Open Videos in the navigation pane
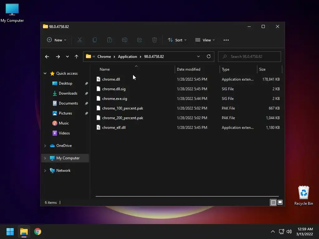 [64, 133]
